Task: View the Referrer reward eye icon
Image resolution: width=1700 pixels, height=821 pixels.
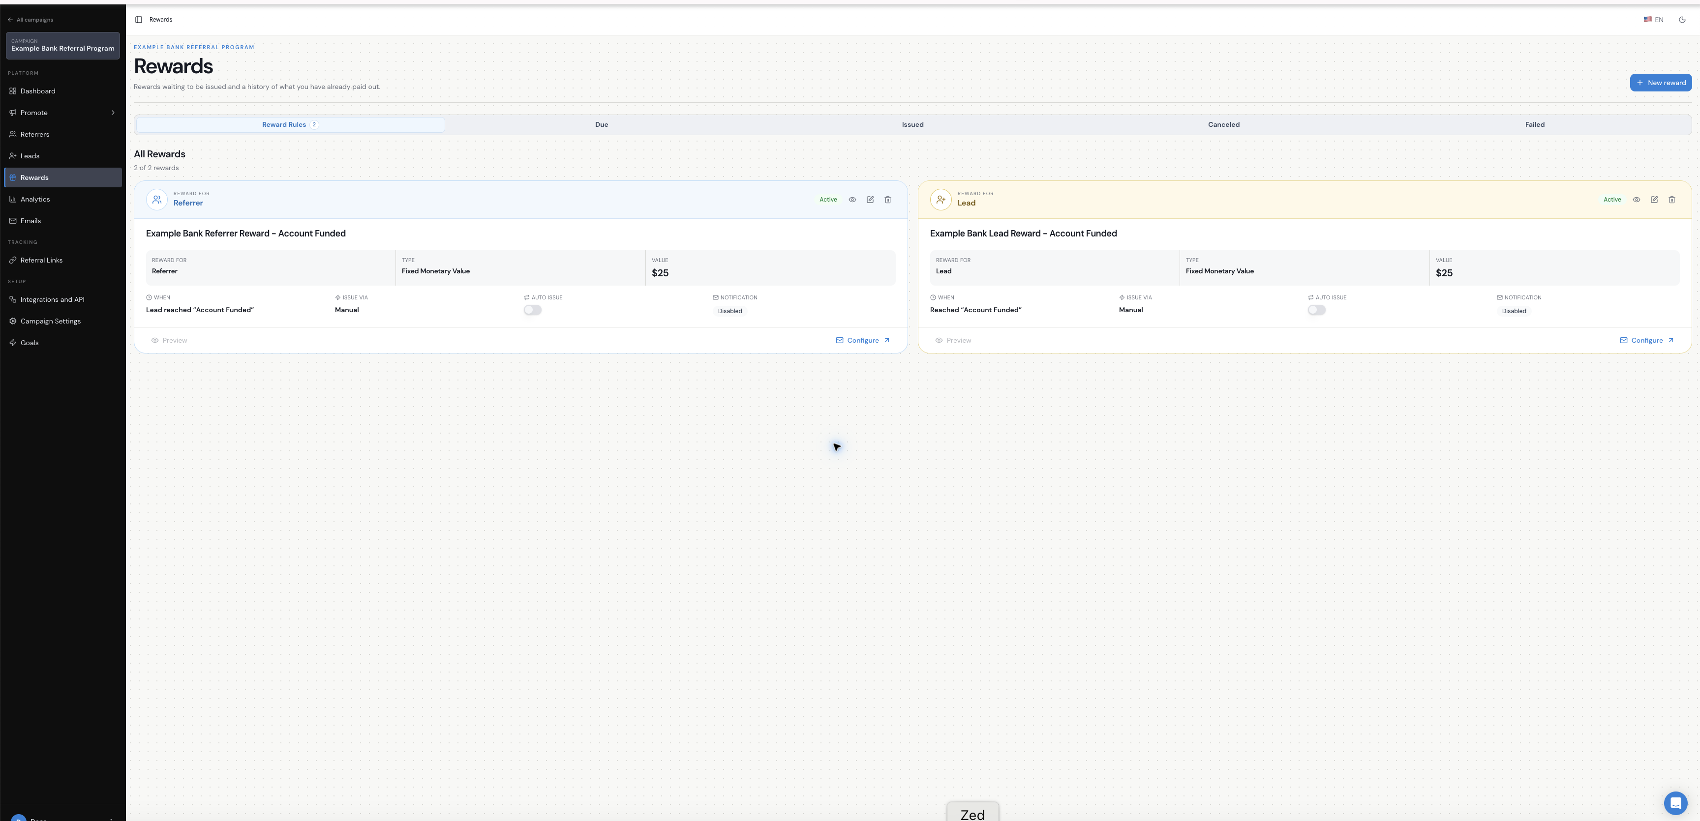Action: (x=852, y=200)
